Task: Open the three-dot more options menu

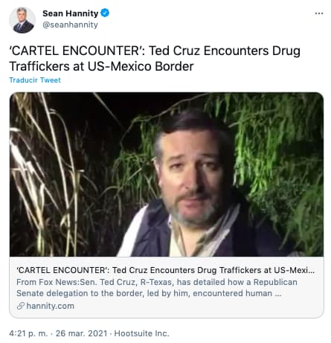Action: [319, 13]
